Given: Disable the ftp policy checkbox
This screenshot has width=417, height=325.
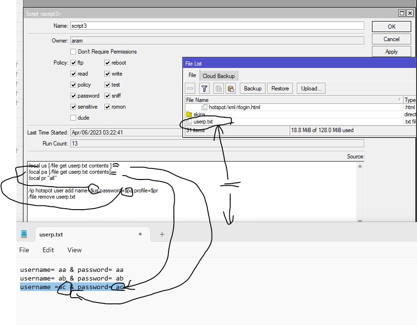Looking at the screenshot, I should point(74,62).
